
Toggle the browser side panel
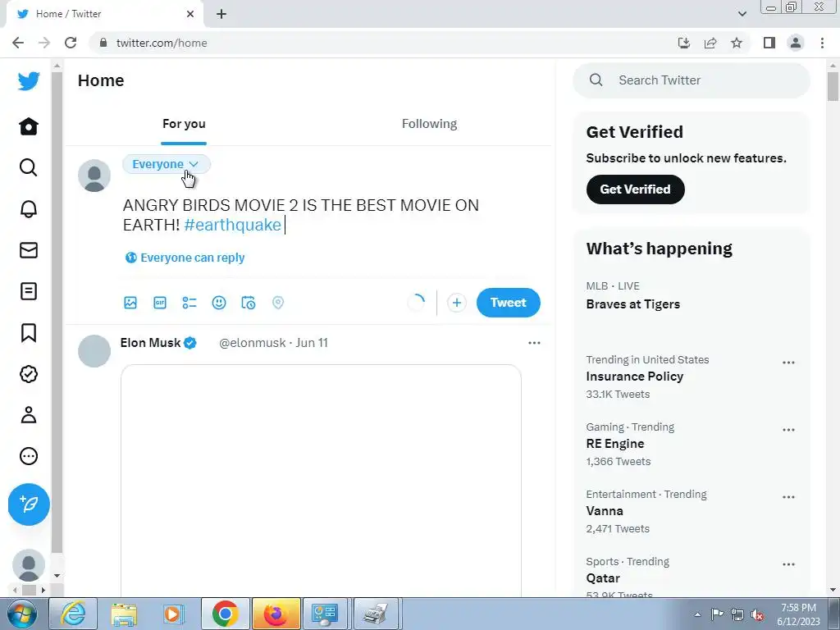[x=769, y=43]
